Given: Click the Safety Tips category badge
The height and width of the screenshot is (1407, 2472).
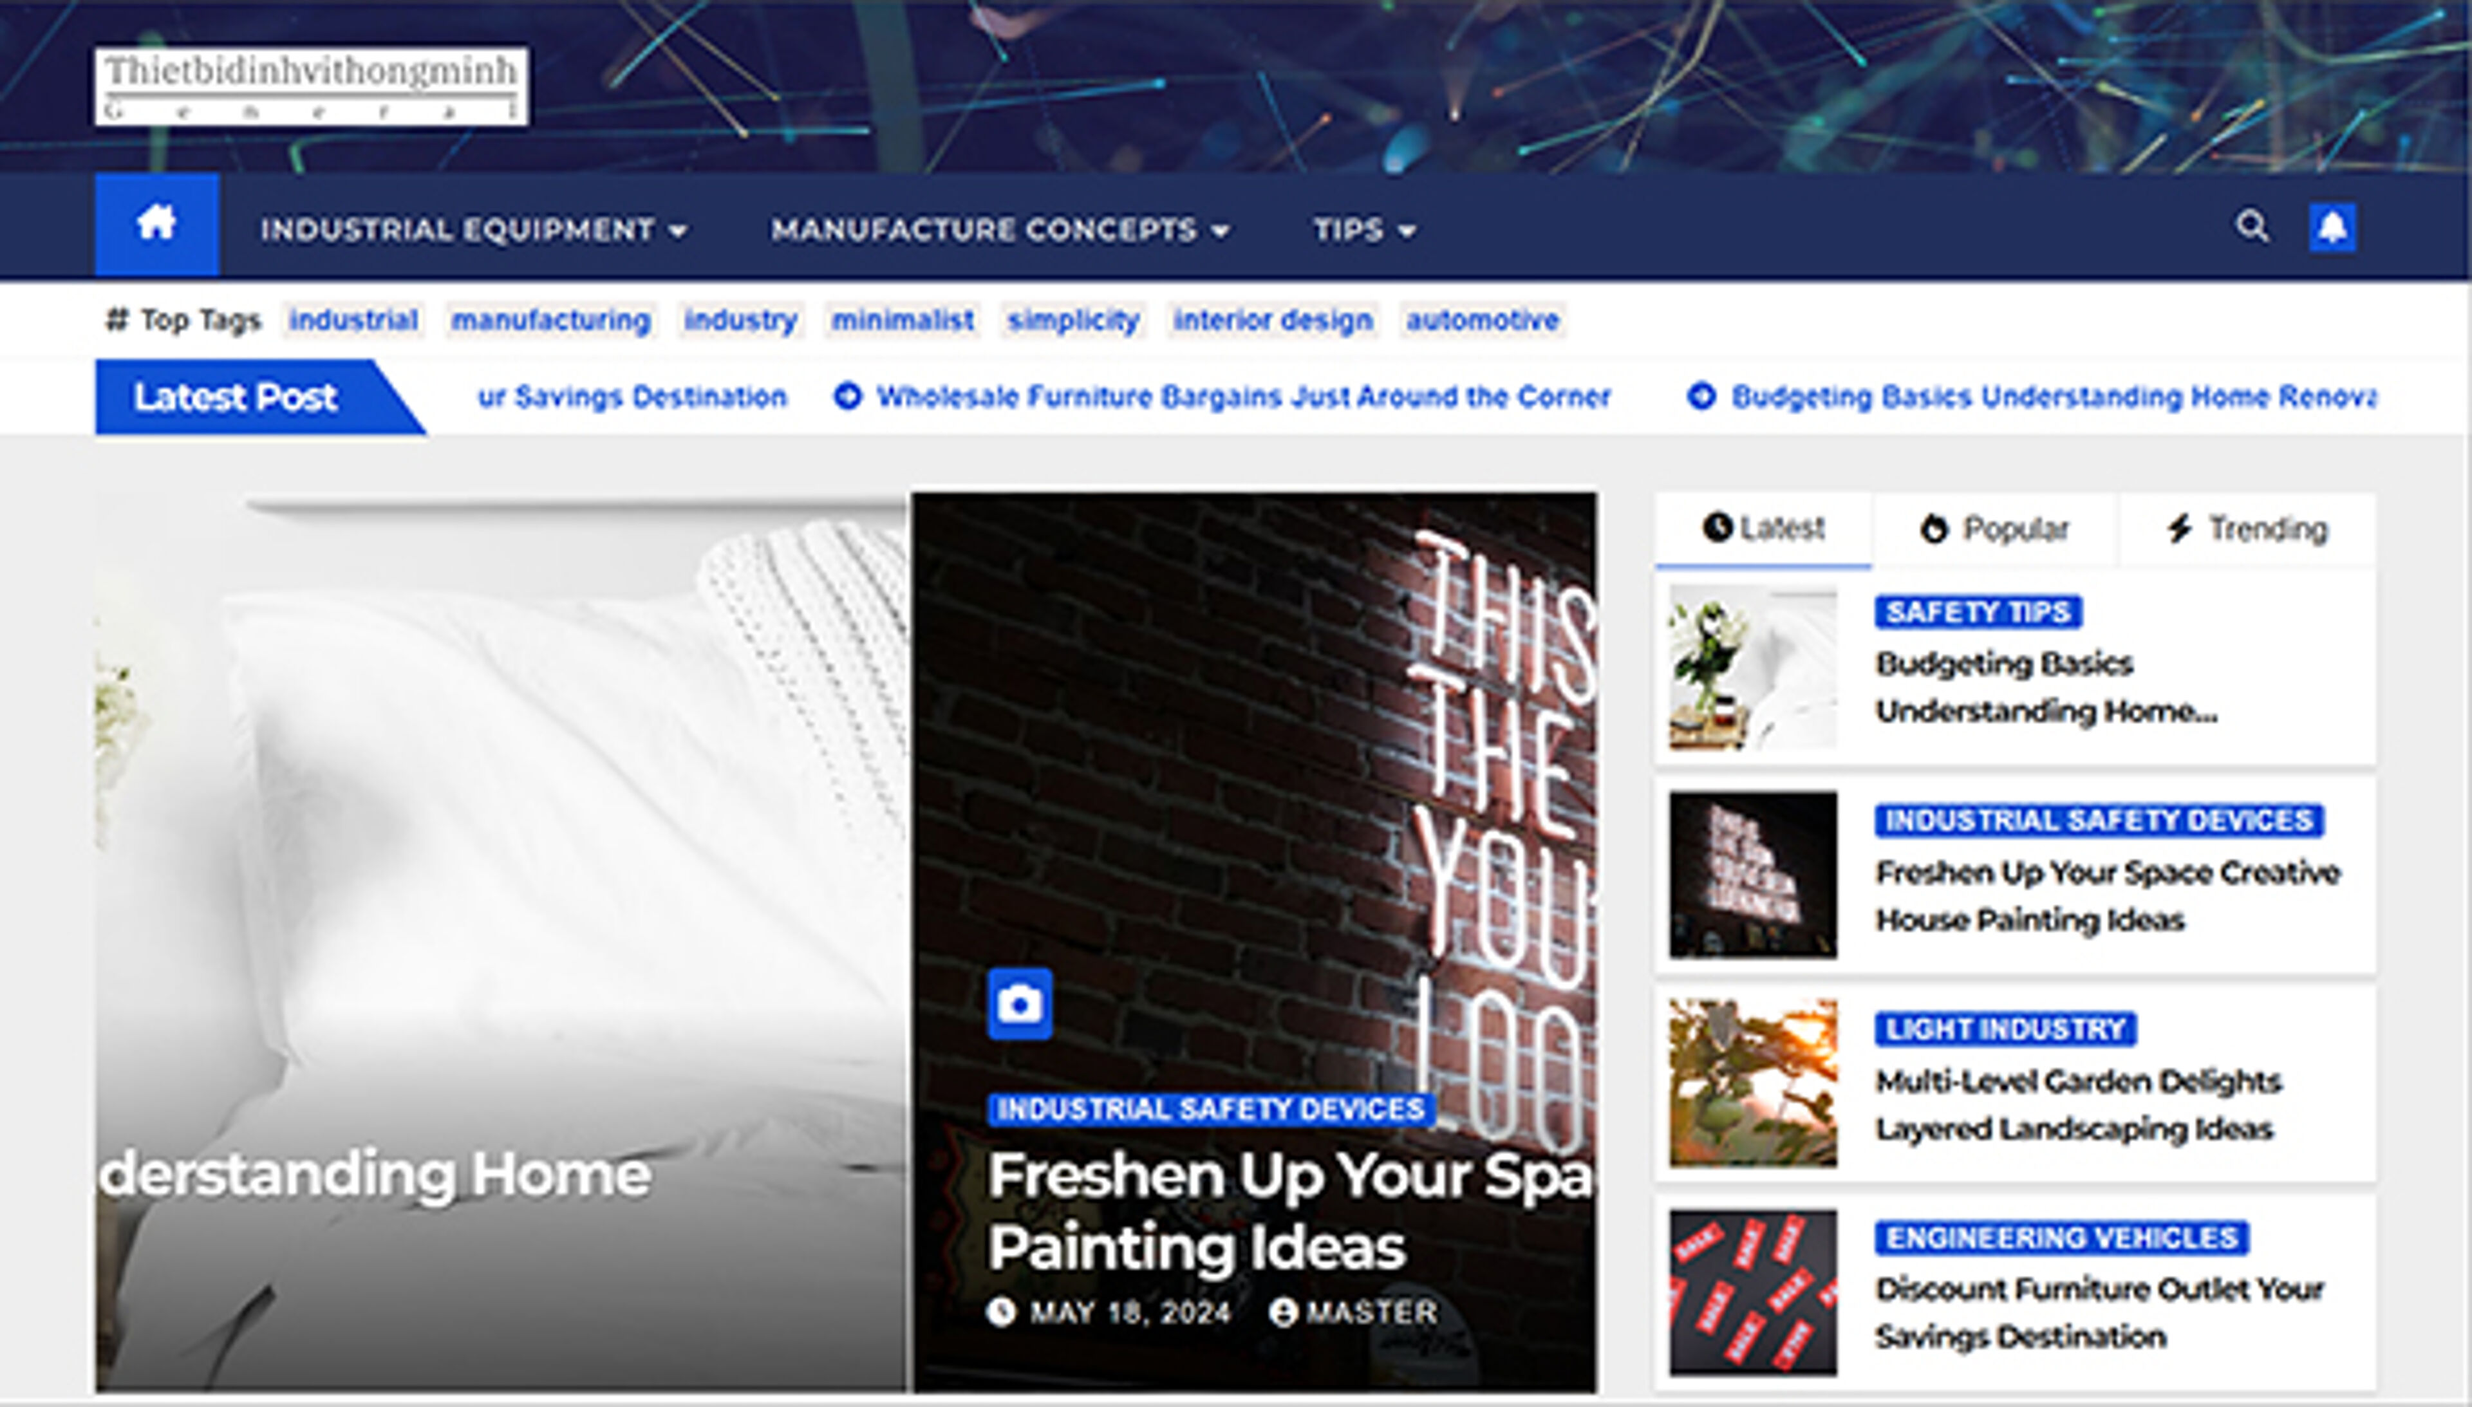Looking at the screenshot, I should 1978,611.
